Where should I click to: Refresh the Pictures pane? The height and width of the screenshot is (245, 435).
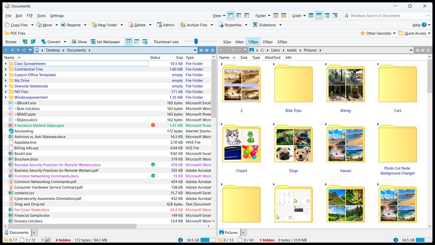pos(239,50)
